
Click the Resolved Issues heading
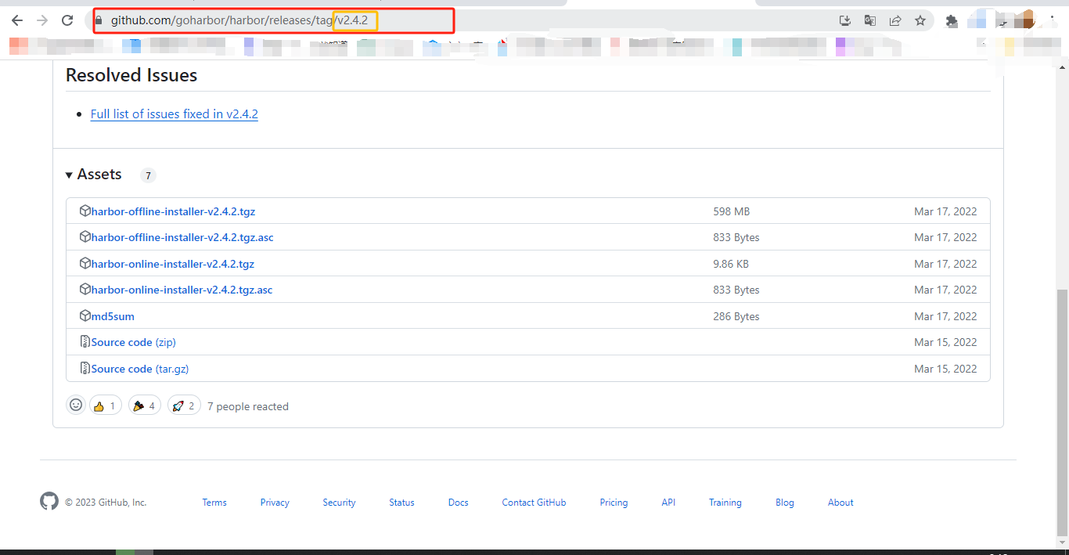point(131,75)
